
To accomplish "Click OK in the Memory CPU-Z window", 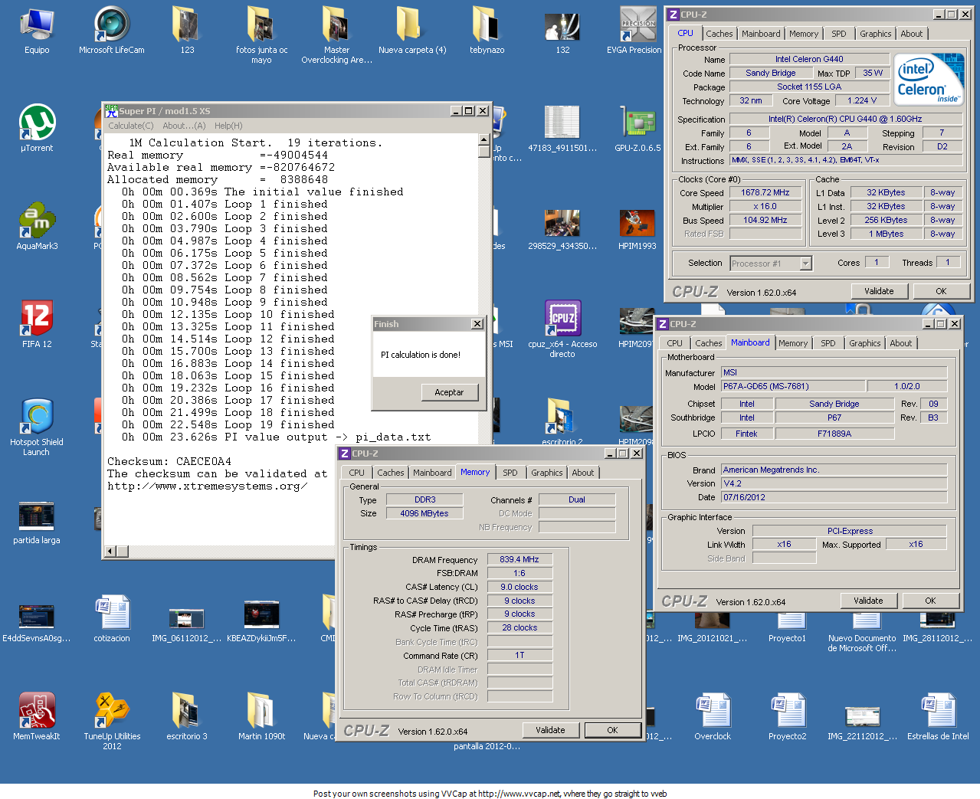I will tap(612, 730).
